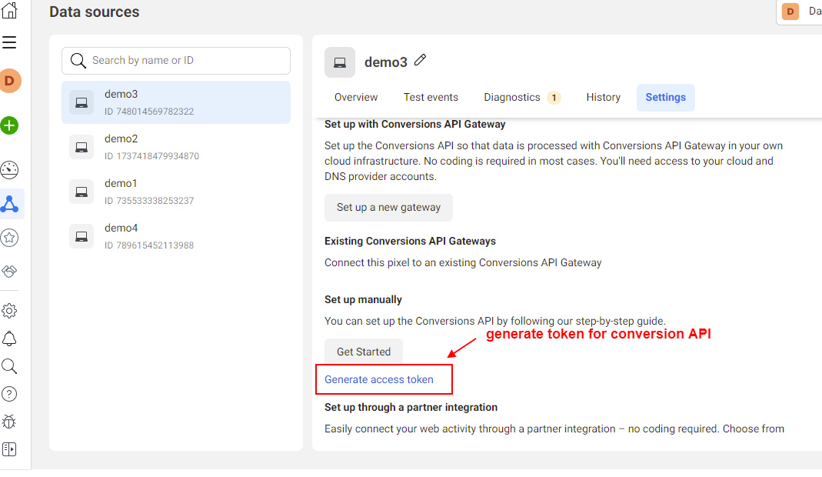This screenshot has width=822, height=477.
Task: Click the laptop icon of demo3 list row
Action: click(x=82, y=102)
